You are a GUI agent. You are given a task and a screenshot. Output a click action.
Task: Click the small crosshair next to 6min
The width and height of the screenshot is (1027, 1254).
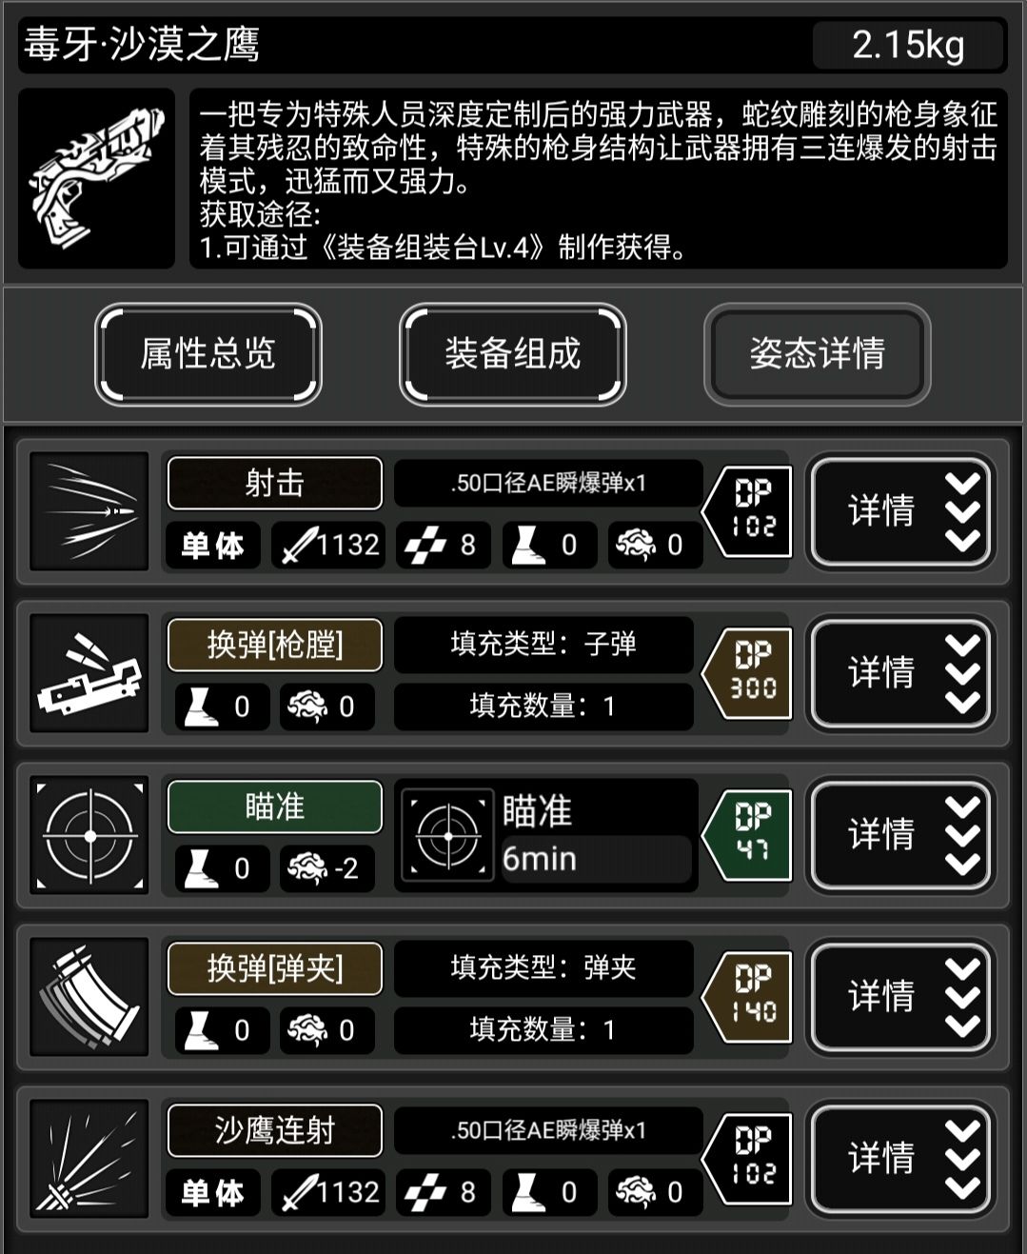point(447,835)
